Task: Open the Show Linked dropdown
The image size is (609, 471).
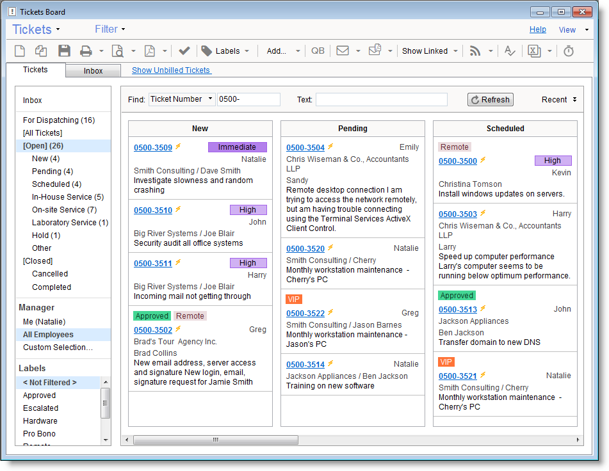Action: 430,51
